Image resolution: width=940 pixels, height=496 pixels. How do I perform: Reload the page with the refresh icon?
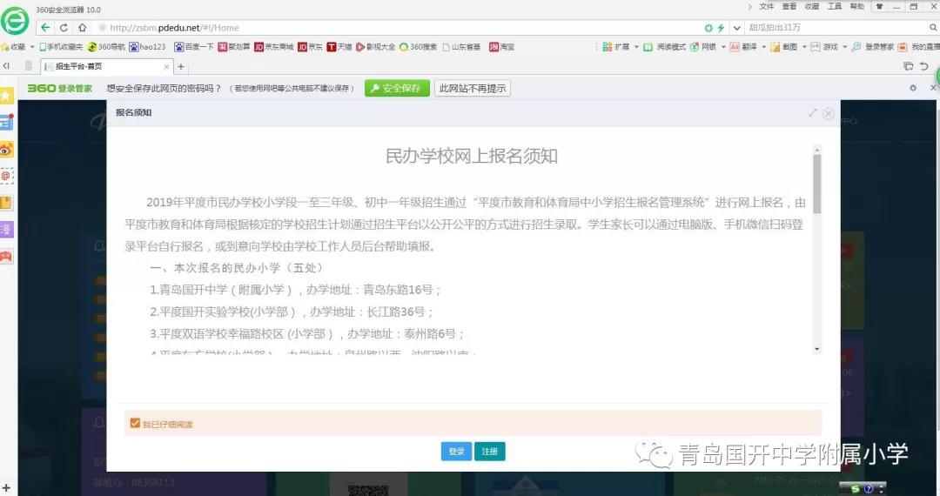pyautogui.click(x=64, y=28)
